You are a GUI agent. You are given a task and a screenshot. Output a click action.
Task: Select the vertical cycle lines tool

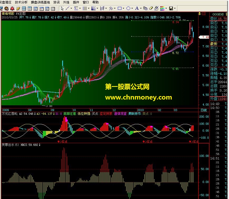[x=85, y=8]
